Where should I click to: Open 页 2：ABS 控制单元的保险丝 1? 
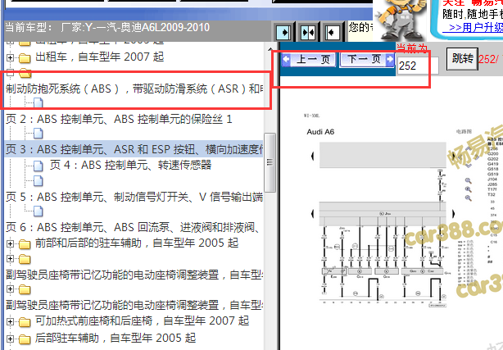tap(119, 120)
